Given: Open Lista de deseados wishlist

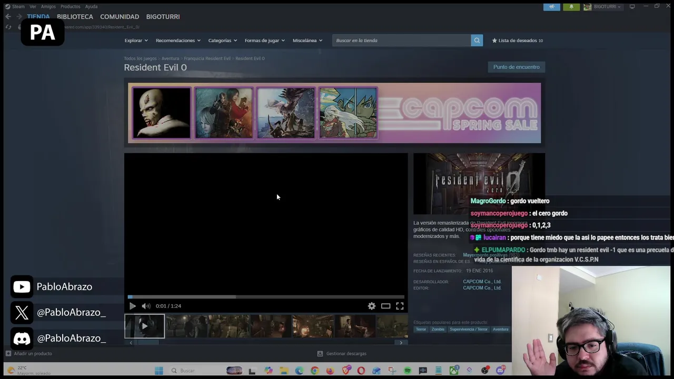Looking at the screenshot, I should click(518, 41).
